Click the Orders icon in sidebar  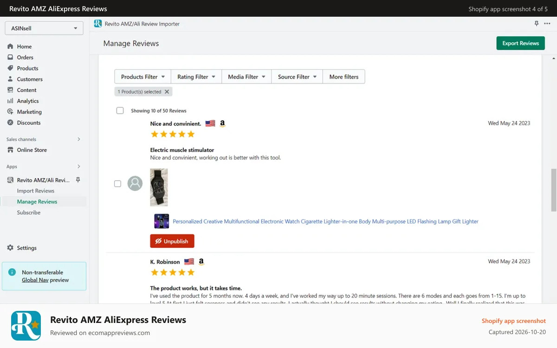10,57
